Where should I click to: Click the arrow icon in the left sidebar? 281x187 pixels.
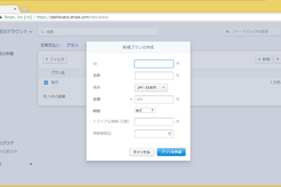tap(30, 164)
